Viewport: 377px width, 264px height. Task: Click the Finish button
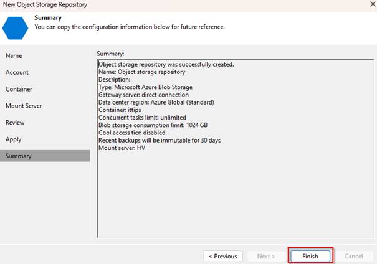310,256
